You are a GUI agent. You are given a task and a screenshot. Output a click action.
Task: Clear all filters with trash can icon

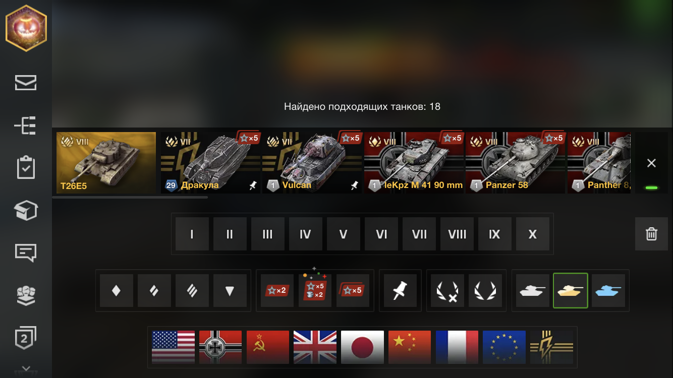[651, 234]
